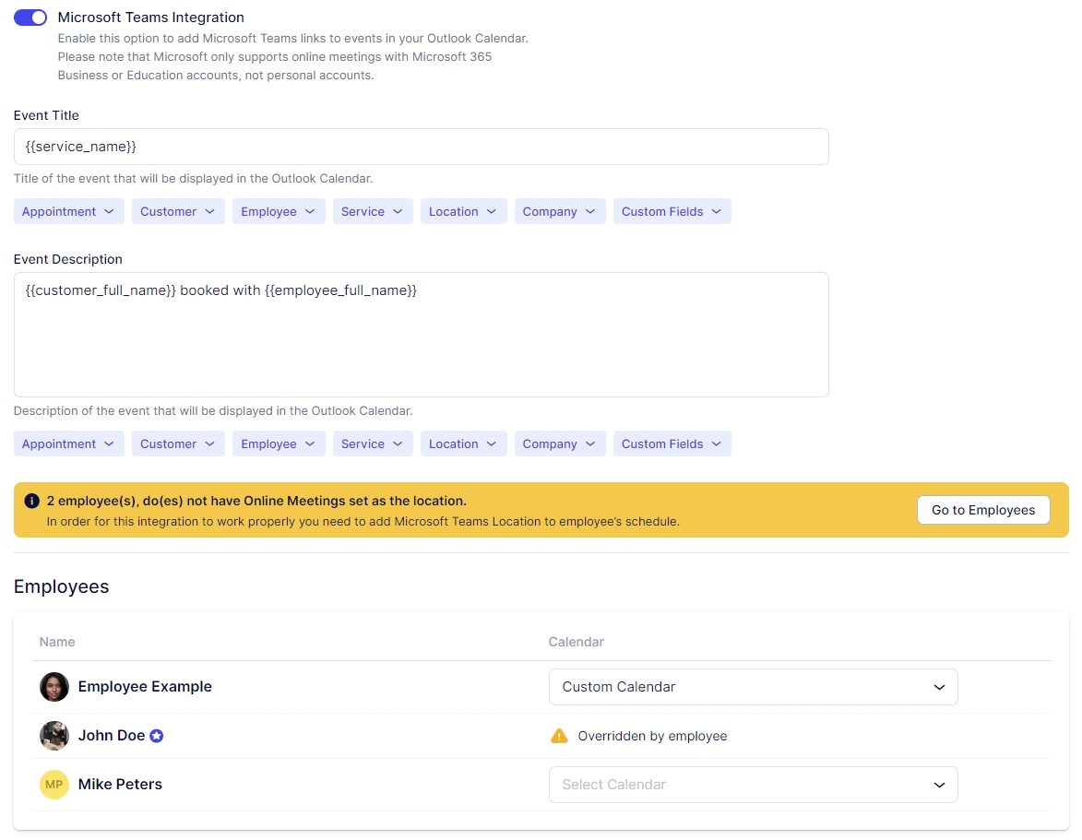Expand Appointment placeholders under Event Title
Image resolution: width=1082 pixels, height=840 pixels.
[x=68, y=212]
